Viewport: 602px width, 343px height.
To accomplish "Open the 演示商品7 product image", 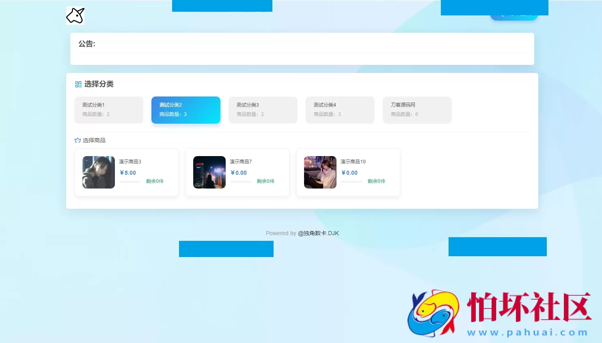I will [x=209, y=172].
